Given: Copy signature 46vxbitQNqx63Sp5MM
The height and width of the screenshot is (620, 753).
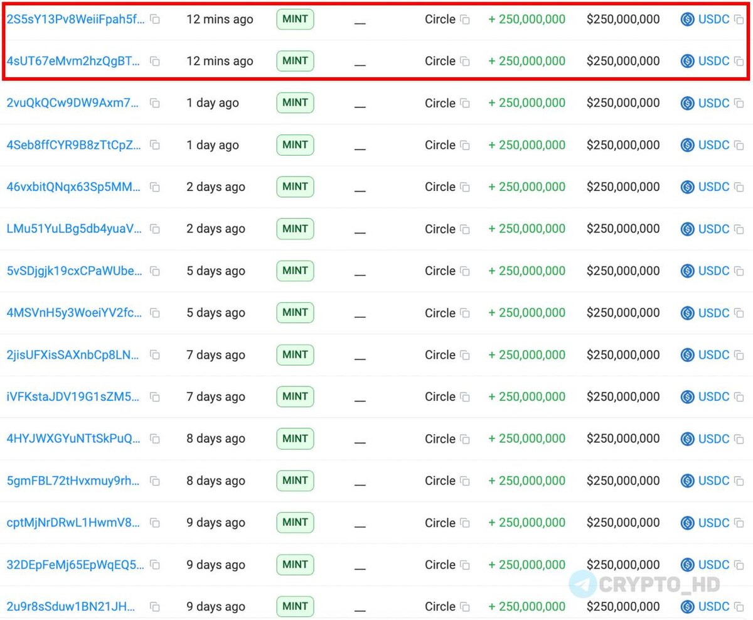Looking at the screenshot, I should [x=154, y=187].
